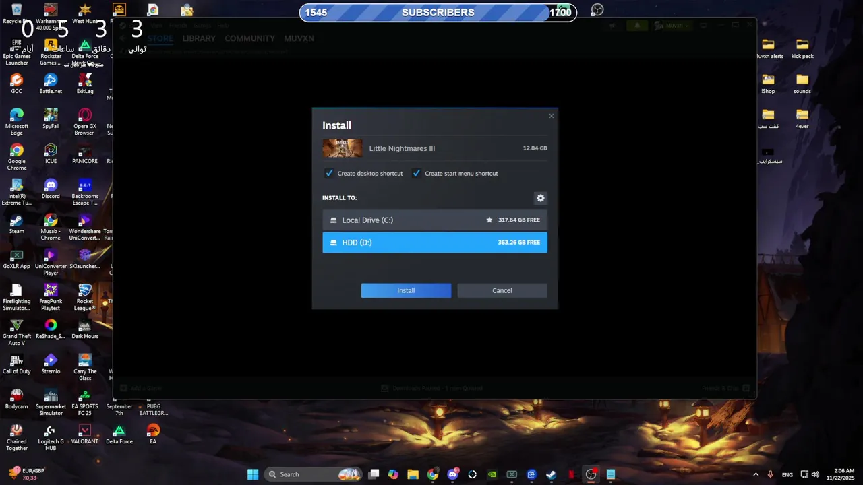863x485 pixels.
Task: Open the kick pack folder
Action: (x=802, y=49)
